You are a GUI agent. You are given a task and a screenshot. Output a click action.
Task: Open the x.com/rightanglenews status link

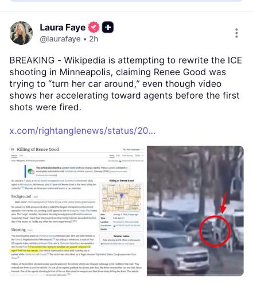[x=83, y=131]
